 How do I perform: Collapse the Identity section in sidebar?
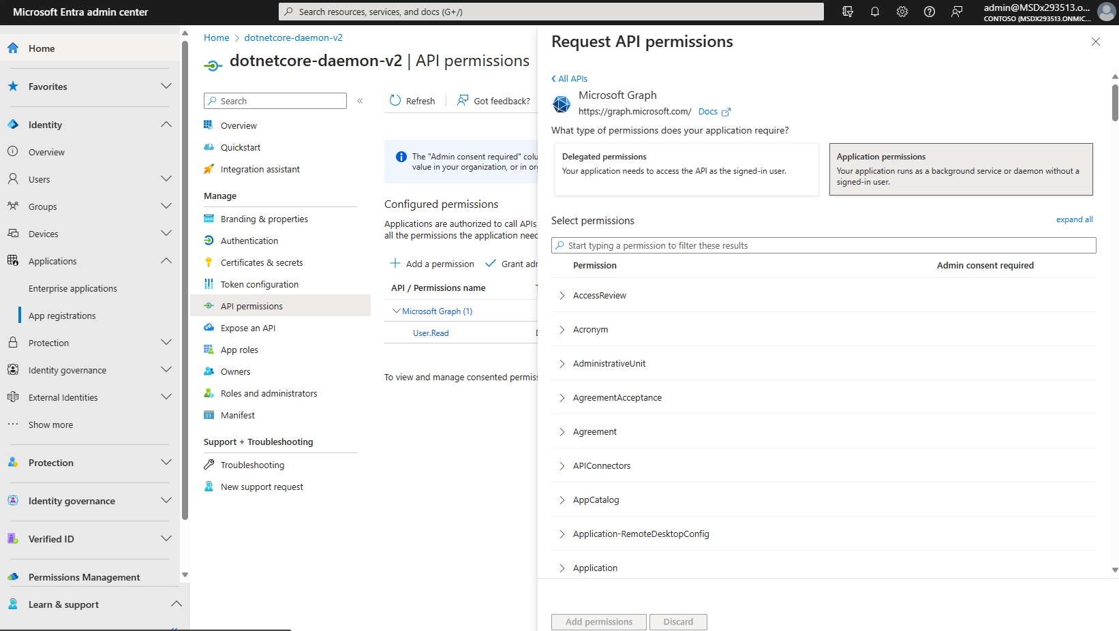(x=166, y=125)
